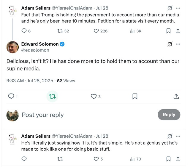Share Edward Solomon's post

(176, 96)
